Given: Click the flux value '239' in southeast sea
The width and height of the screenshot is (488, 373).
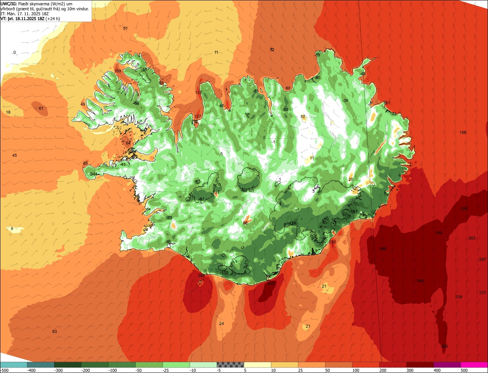Looking at the screenshot, I should click(x=459, y=297).
